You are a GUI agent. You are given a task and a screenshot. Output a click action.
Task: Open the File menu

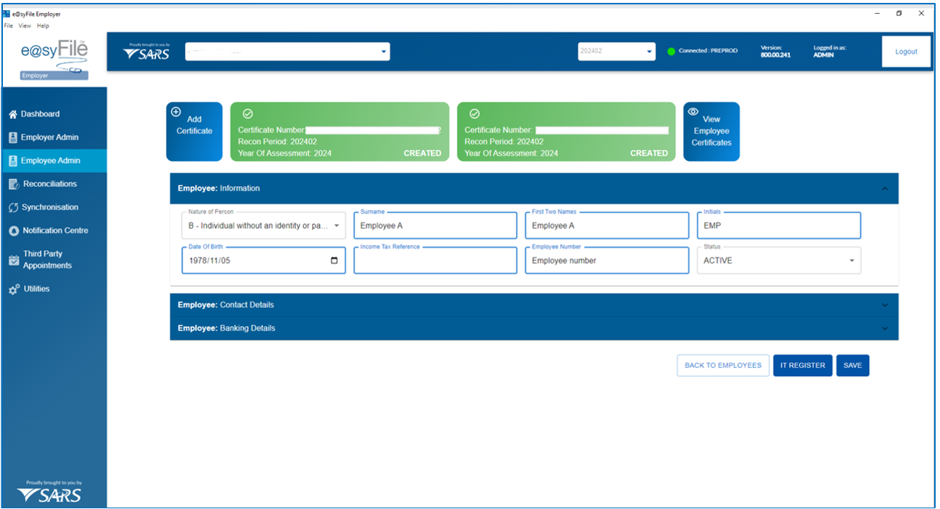click(x=9, y=25)
